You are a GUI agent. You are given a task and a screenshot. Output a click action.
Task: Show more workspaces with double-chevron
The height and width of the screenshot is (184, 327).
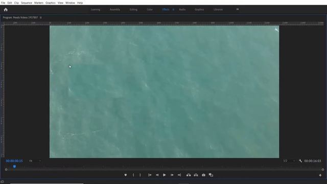[x=237, y=9]
